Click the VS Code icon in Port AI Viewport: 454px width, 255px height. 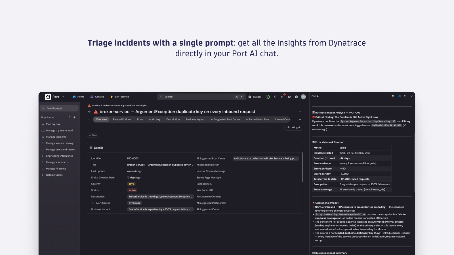399,96
